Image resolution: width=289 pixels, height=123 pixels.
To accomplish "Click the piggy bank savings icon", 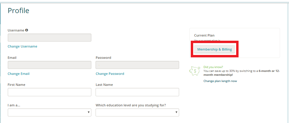I will click(195, 70).
